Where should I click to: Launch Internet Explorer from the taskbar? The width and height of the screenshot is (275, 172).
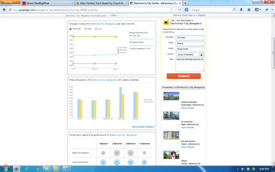point(27,169)
